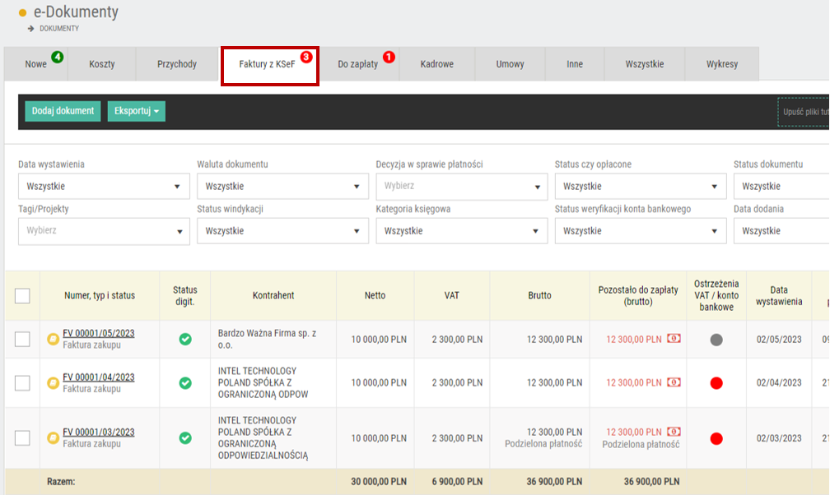Click yellow status icon beside FV 00001/04/2023
This screenshot has height=495, width=830.
[x=53, y=383]
